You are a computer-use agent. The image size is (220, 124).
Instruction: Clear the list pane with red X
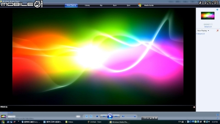point(218,31)
